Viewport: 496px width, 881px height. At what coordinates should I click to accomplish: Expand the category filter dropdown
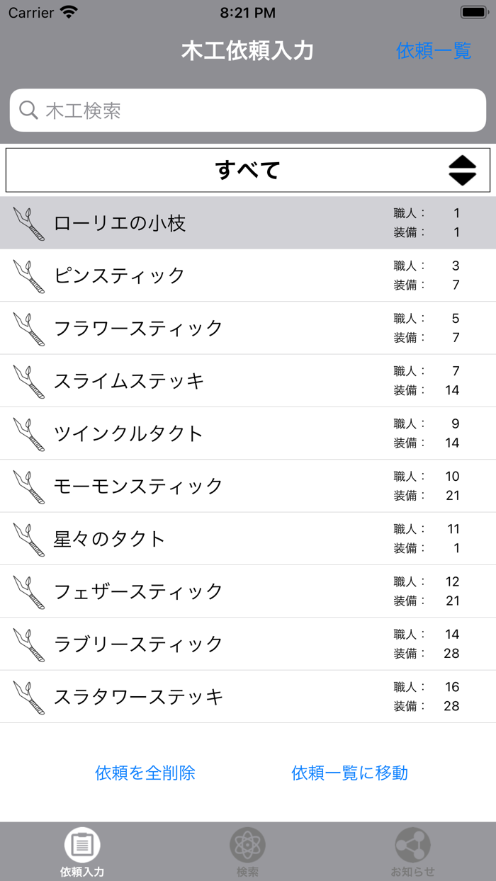248,170
